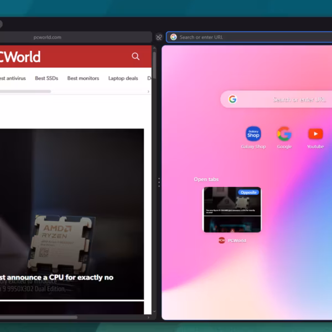Click the PCWorld logo

(x=20, y=57)
